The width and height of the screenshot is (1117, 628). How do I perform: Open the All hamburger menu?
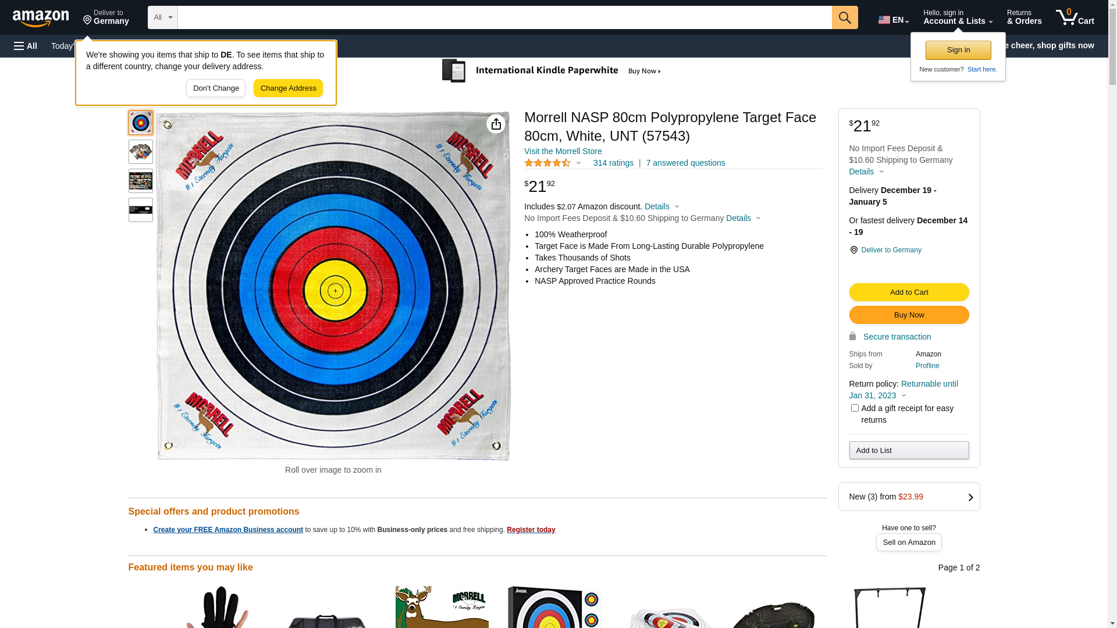click(x=26, y=46)
